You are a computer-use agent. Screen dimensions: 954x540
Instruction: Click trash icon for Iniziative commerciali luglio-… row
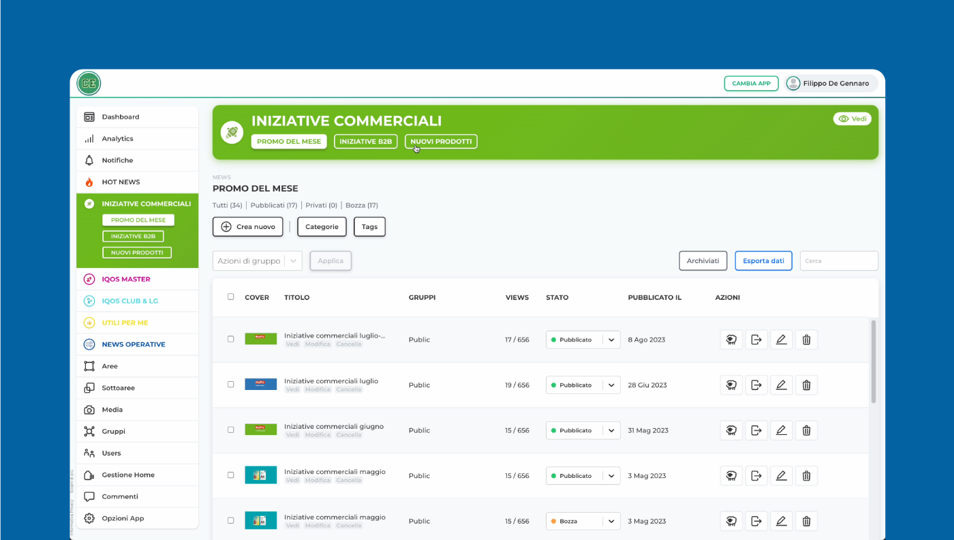click(806, 340)
